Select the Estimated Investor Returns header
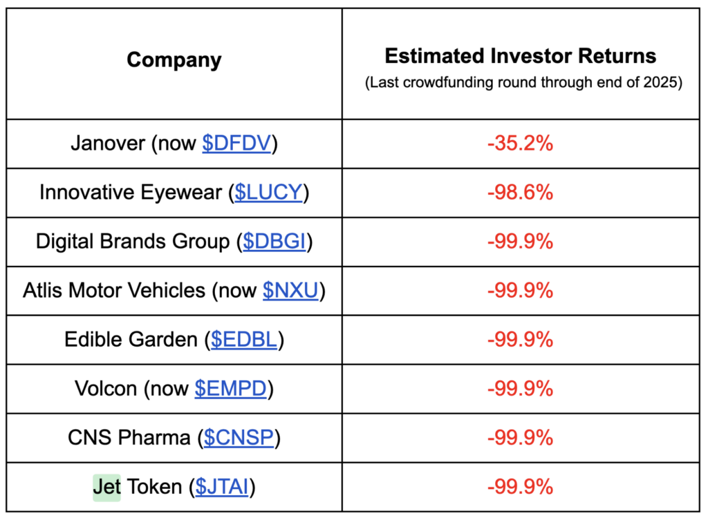Image resolution: width=708 pixels, height=520 pixels. click(x=520, y=56)
